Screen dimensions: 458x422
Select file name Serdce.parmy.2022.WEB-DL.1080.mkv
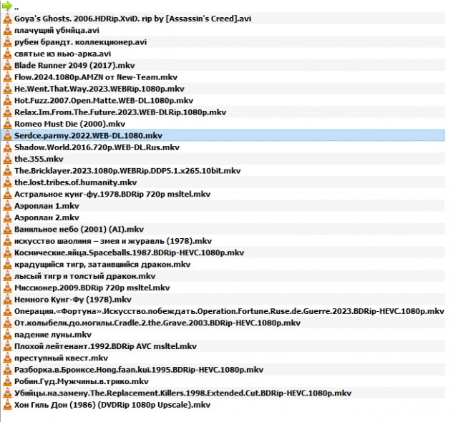(x=88, y=135)
